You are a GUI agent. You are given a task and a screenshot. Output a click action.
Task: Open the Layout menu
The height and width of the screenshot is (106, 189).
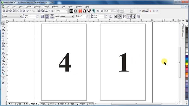coord(28,6)
